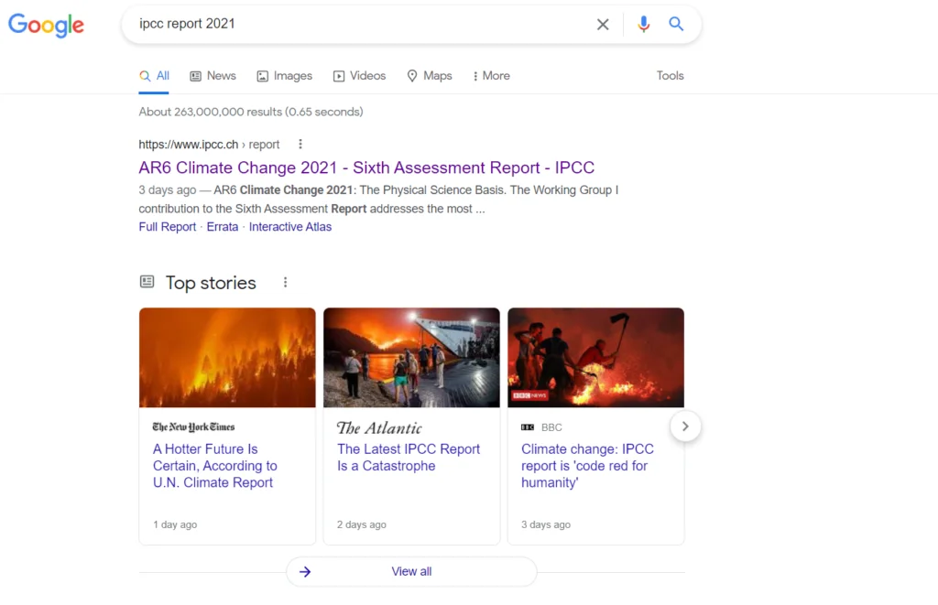This screenshot has width=938, height=605.
Task: Open the Interactive Atlas sitelink
Action: tap(290, 227)
